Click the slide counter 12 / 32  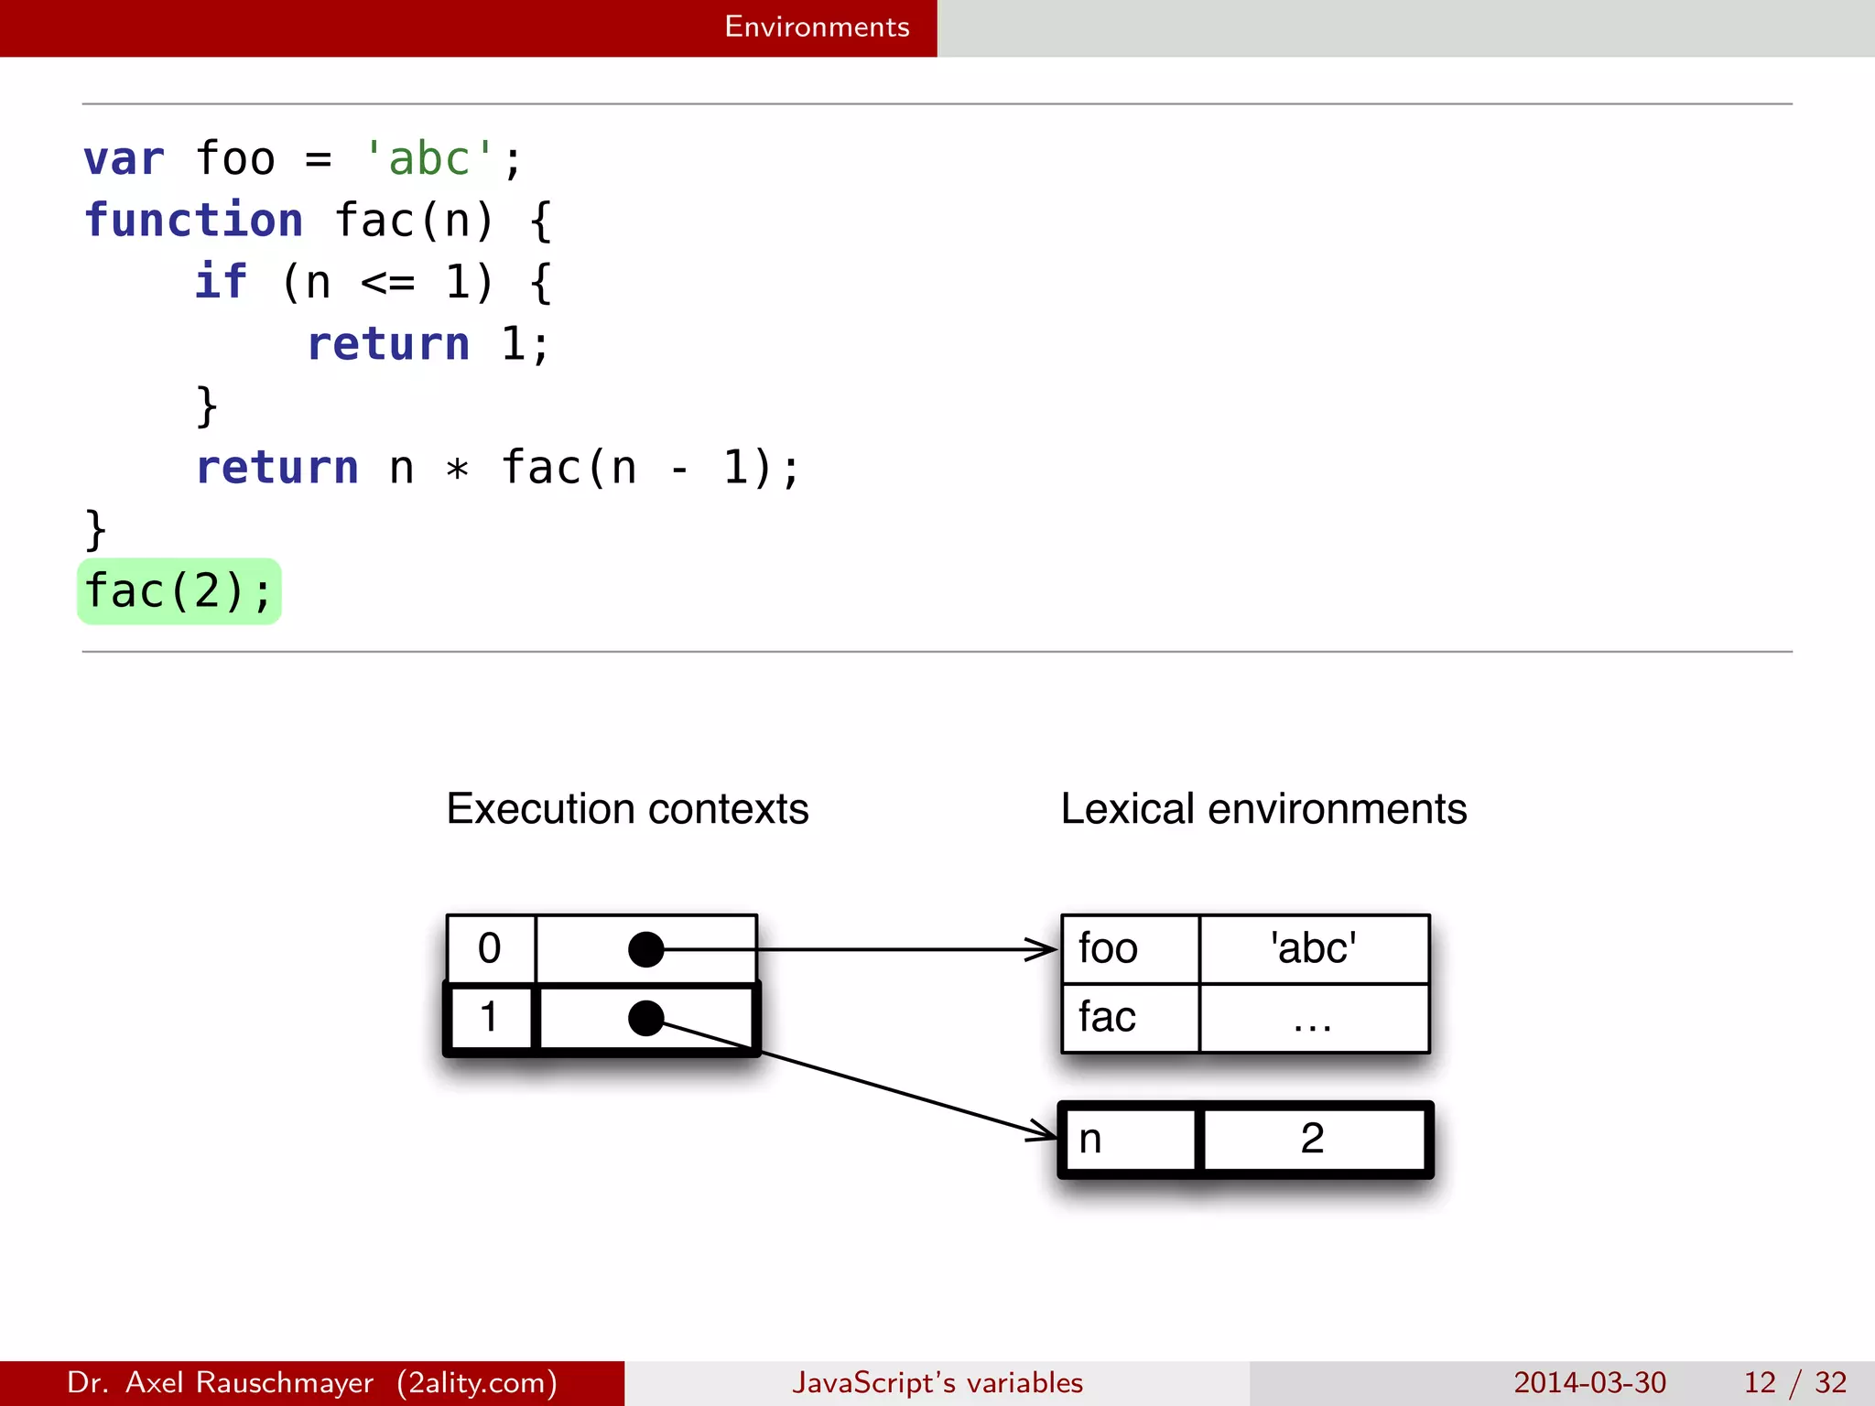coord(1795,1382)
